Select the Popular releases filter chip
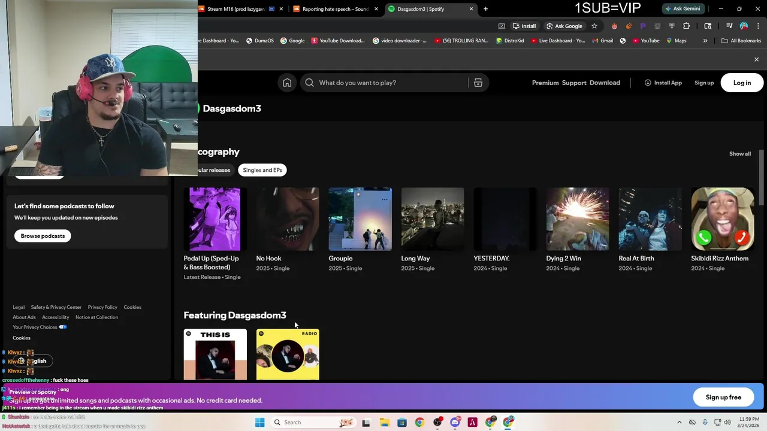 pyautogui.click(x=215, y=170)
